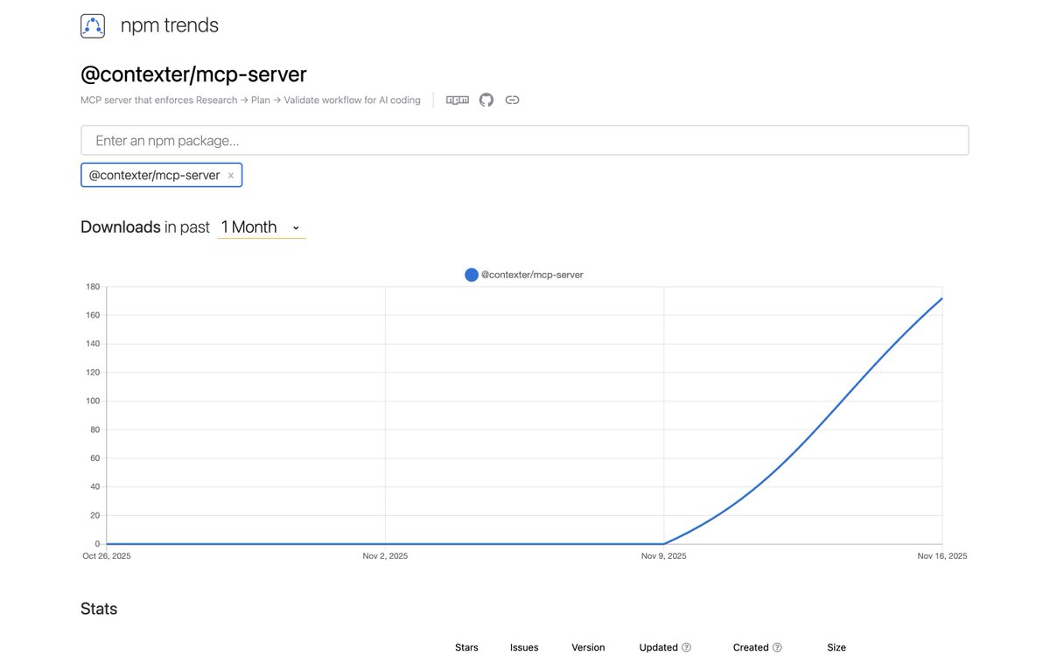
Task: Click the npm trends title text
Action: 168,25
